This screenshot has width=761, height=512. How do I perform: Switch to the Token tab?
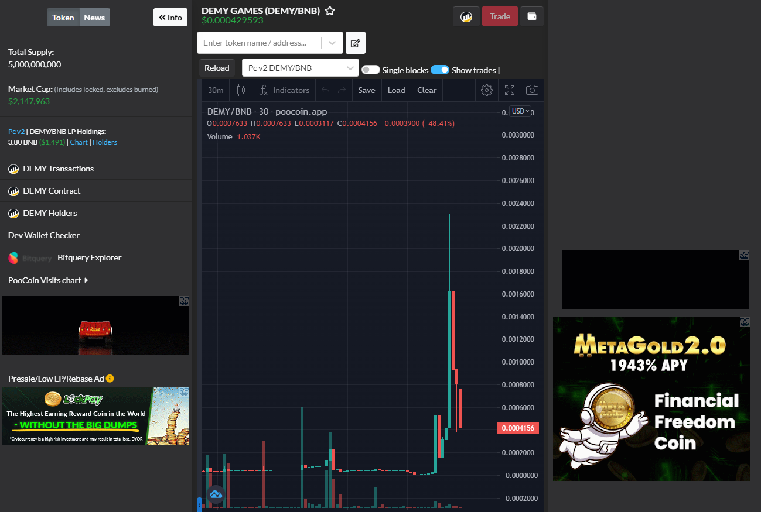click(63, 18)
